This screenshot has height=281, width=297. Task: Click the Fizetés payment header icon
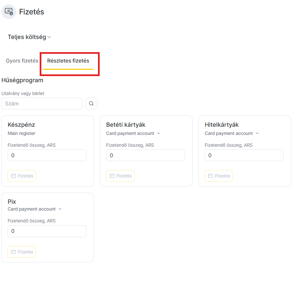click(9, 11)
